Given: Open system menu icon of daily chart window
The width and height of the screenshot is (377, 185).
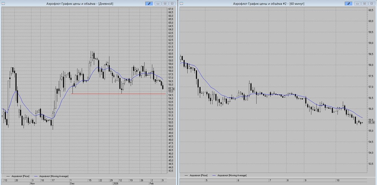Looking at the screenshot, I should click(3, 3).
